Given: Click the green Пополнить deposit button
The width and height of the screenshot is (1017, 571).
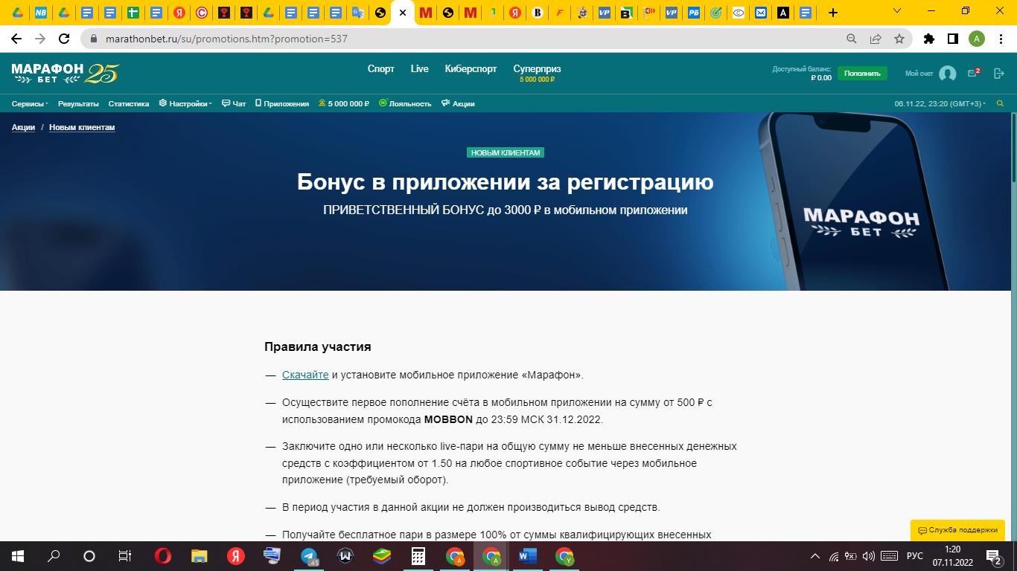Looking at the screenshot, I should pos(862,73).
